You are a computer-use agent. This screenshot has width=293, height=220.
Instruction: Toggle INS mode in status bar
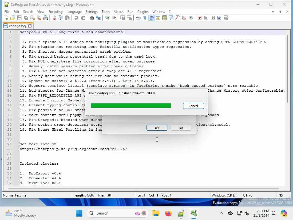pyautogui.click(x=280, y=195)
